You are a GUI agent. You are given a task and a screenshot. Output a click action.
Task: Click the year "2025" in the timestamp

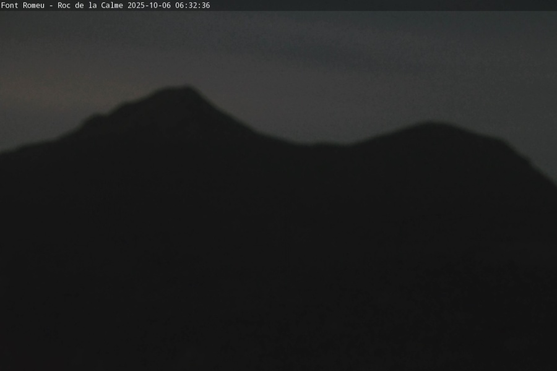point(136,5)
